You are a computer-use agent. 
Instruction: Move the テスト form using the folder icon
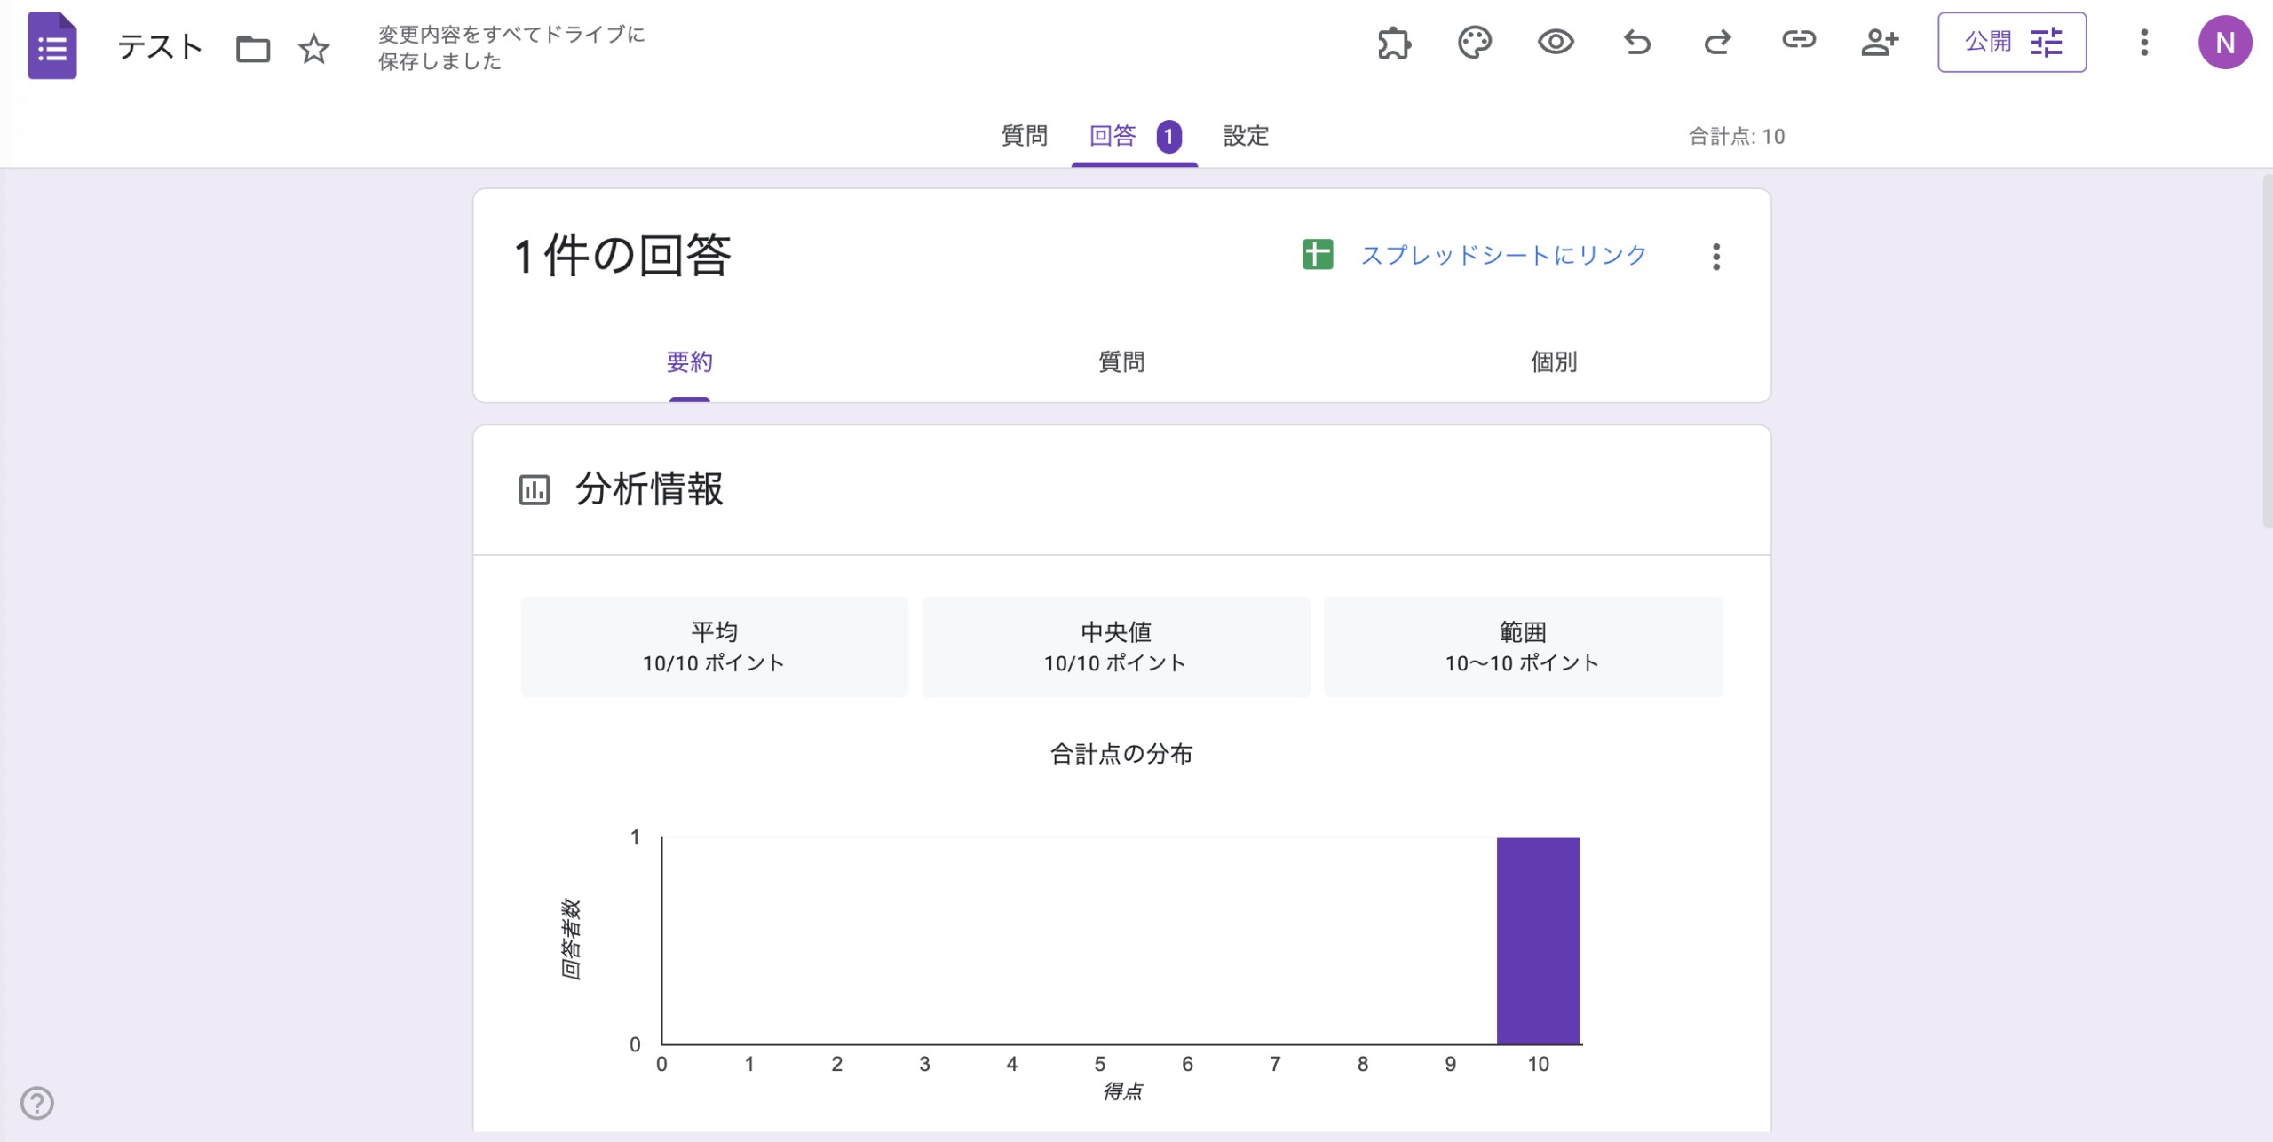252,50
